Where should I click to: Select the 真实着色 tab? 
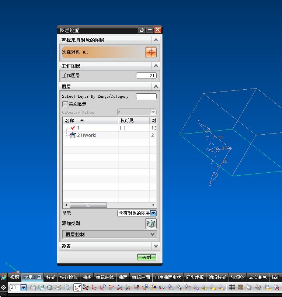(x=258, y=277)
